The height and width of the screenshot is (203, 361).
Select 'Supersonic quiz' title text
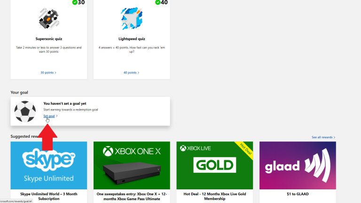point(49,39)
